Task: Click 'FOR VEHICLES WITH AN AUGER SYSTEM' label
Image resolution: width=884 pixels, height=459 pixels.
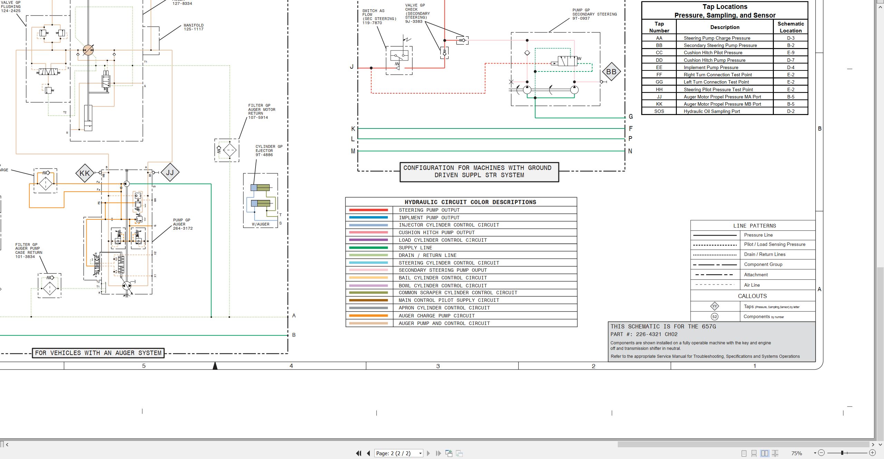Action: (98, 353)
